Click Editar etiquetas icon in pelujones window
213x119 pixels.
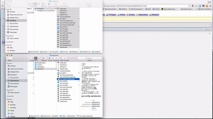(65, 58)
